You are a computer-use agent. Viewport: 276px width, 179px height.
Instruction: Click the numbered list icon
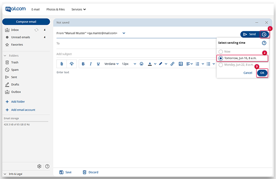(197, 64)
